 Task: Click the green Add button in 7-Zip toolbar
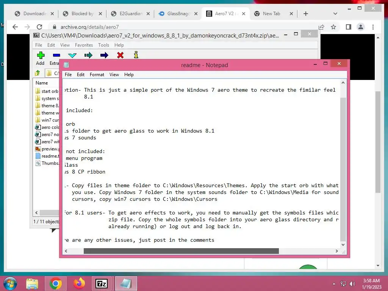click(41, 55)
